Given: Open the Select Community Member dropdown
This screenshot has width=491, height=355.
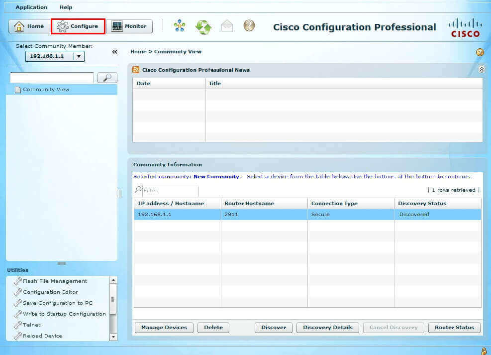Looking at the screenshot, I should (55, 56).
